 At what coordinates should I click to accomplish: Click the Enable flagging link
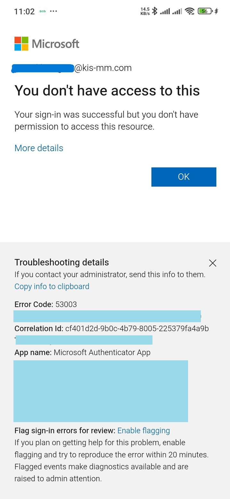coord(144,430)
